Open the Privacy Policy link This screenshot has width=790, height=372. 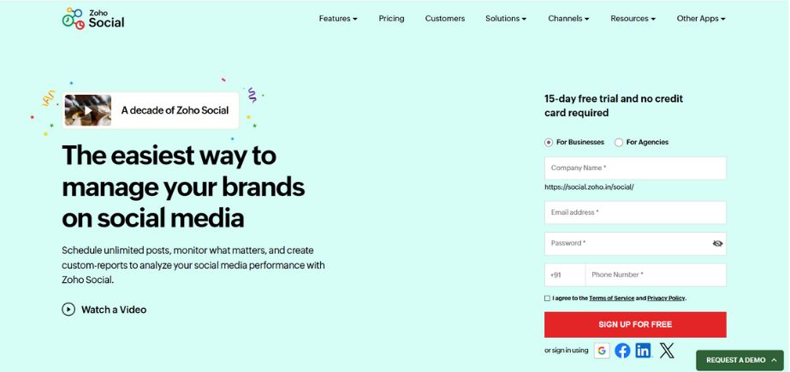tap(666, 298)
